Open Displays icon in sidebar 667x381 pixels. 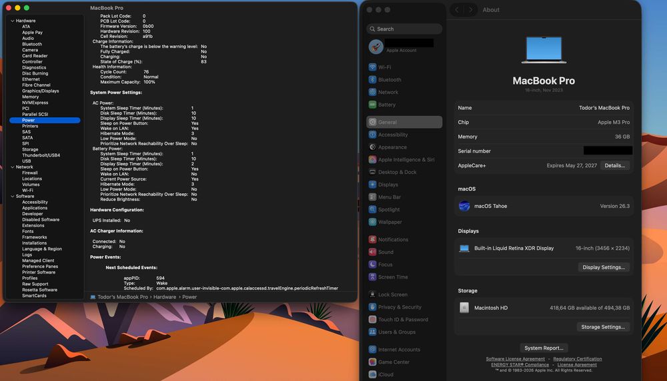(x=372, y=185)
